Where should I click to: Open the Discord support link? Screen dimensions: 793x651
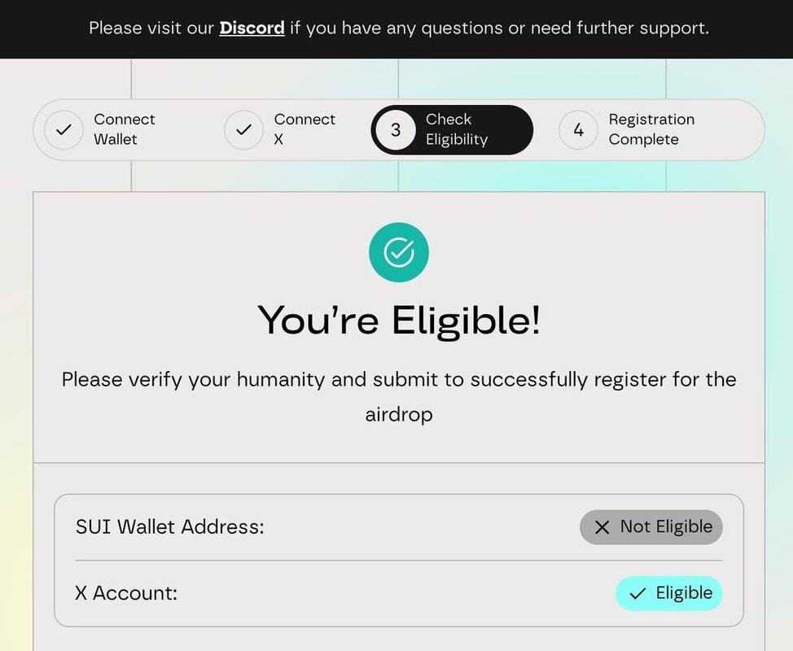[252, 28]
